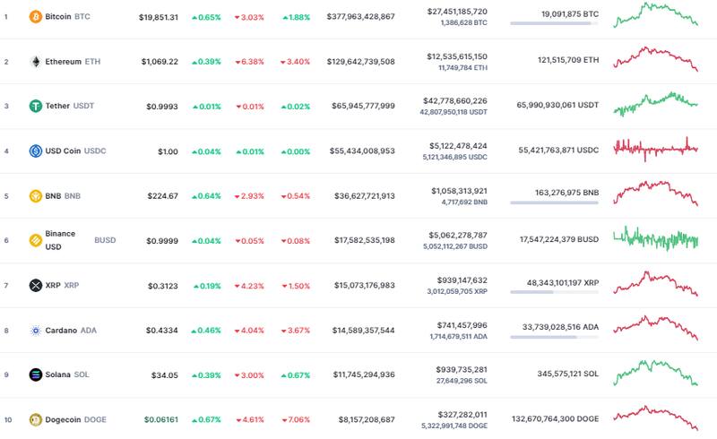This screenshot has width=717, height=439.
Task: Click the Bitcoin coin logo icon
Action: [x=36, y=16]
